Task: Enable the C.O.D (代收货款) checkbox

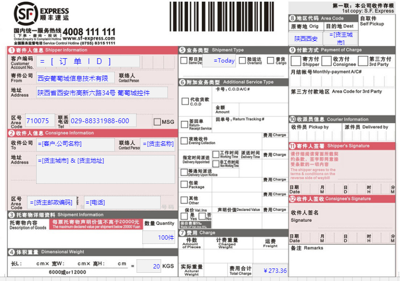Action: [x=185, y=102]
